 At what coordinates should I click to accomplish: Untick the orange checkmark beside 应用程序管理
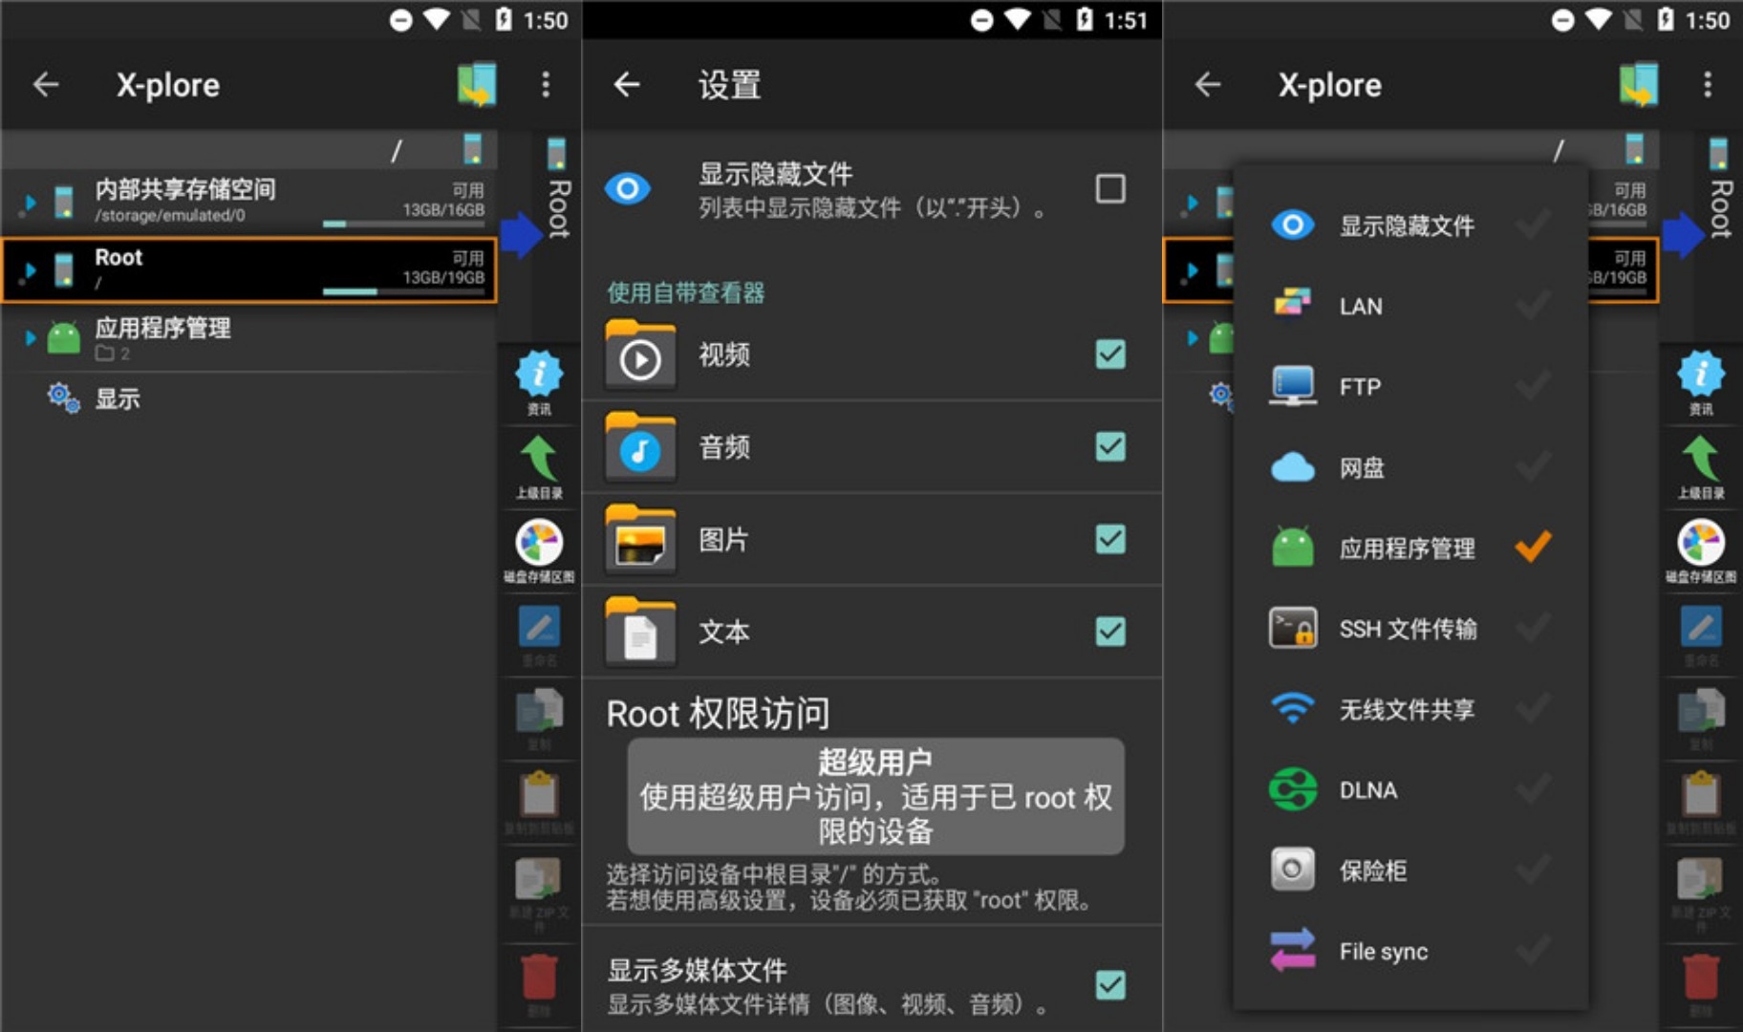pyautogui.click(x=1533, y=548)
